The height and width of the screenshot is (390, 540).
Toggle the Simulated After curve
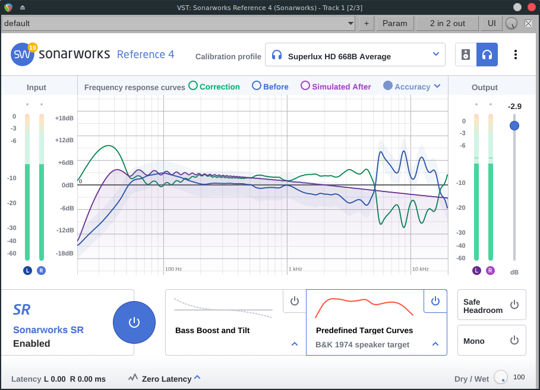(x=305, y=86)
